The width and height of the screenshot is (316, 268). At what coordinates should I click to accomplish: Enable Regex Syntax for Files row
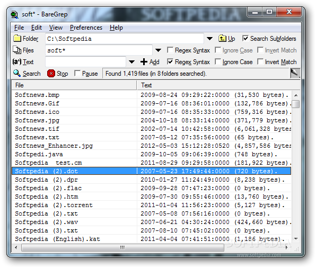[170, 50]
